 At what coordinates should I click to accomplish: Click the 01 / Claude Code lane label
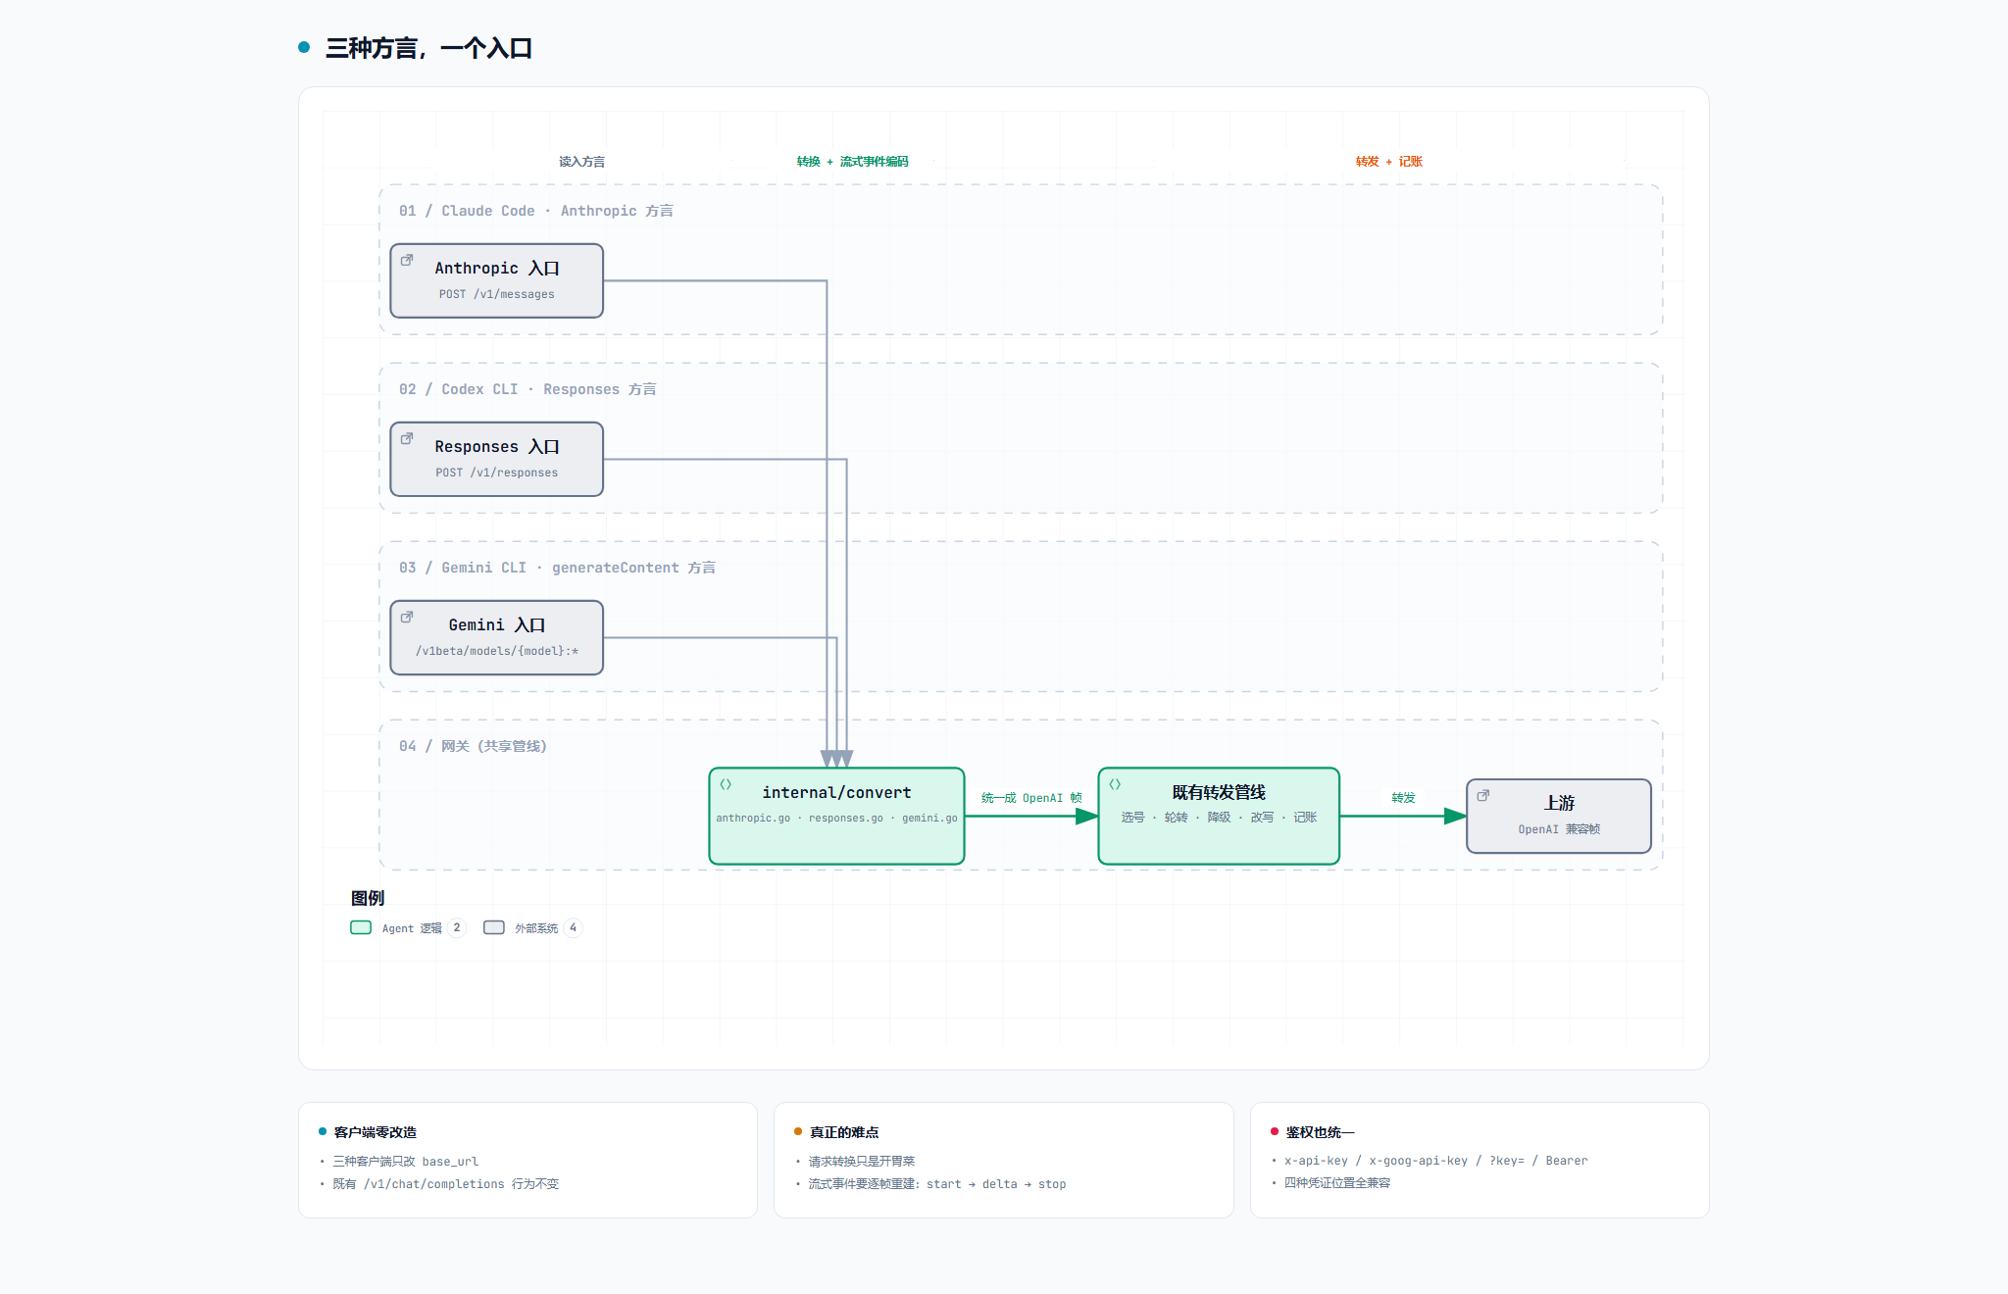536,211
